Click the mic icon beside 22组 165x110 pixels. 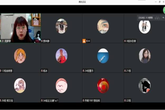click(x=125, y=101)
